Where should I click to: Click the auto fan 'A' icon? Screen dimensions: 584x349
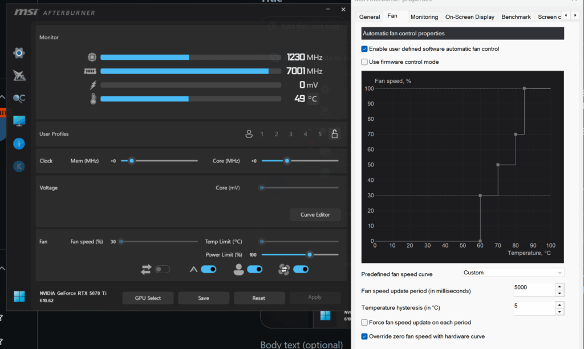pos(193,269)
